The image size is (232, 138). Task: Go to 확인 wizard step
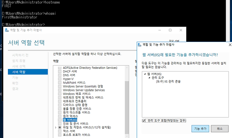(x=15, y=83)
